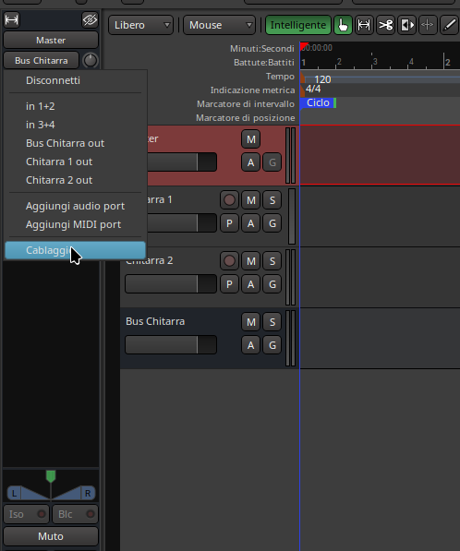
Task: Toggle Blc solo lock button
Action: (75, 514)
